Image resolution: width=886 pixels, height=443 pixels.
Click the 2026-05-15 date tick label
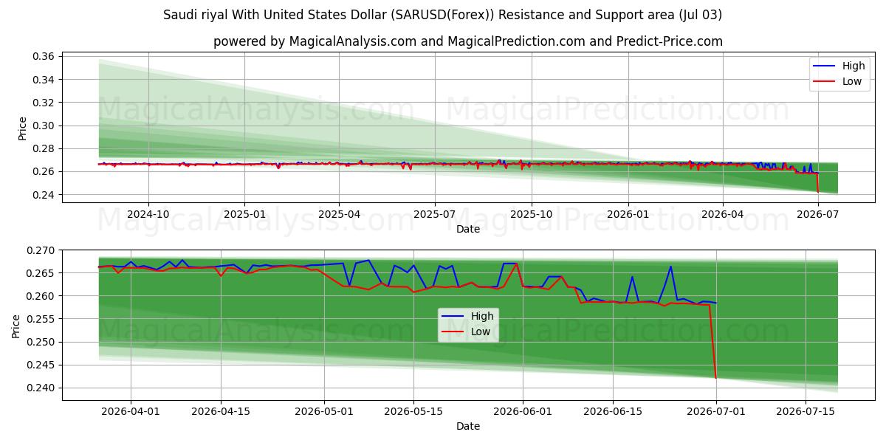click(413, 412)
